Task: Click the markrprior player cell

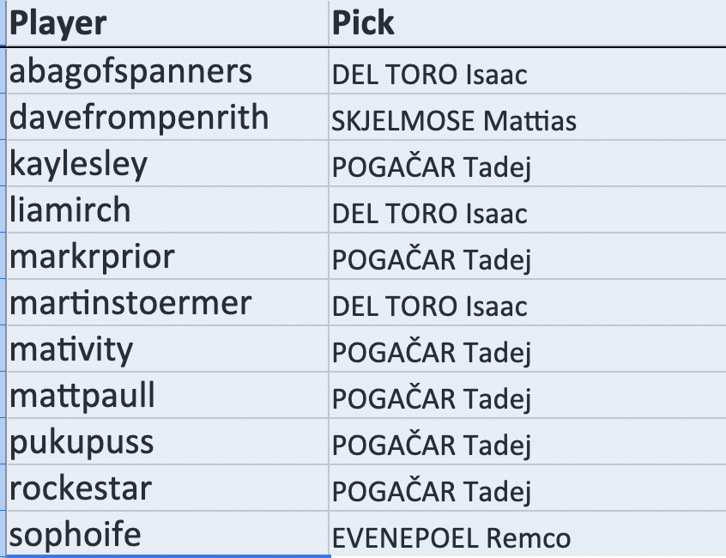Action: coord(167,258)
